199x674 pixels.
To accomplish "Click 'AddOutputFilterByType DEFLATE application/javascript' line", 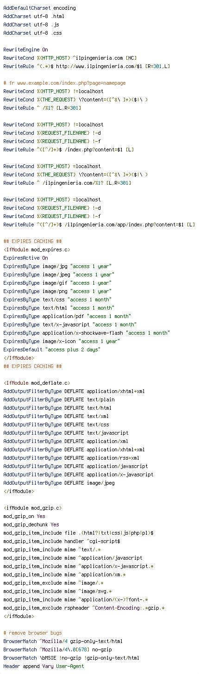I will 75,466.
